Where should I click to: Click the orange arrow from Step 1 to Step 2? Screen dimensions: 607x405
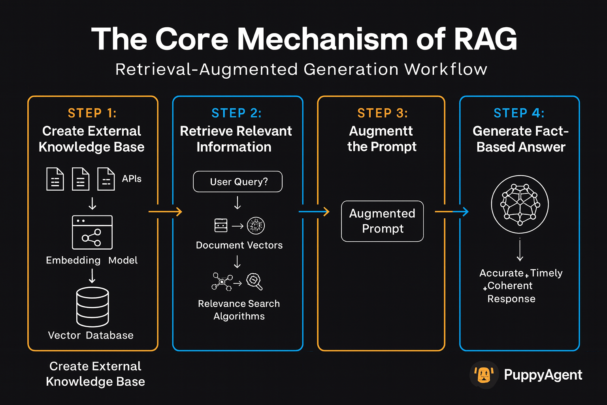pos(165,212)
